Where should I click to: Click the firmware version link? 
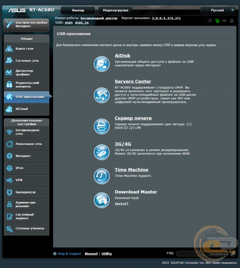tap(166, 18)
